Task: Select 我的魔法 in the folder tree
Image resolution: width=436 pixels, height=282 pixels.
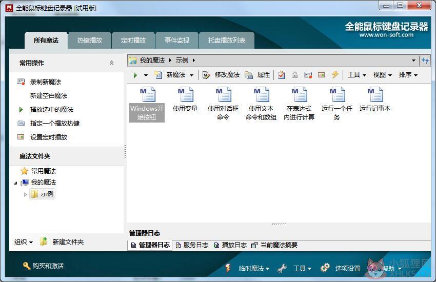Action: (x=44, y=182)
